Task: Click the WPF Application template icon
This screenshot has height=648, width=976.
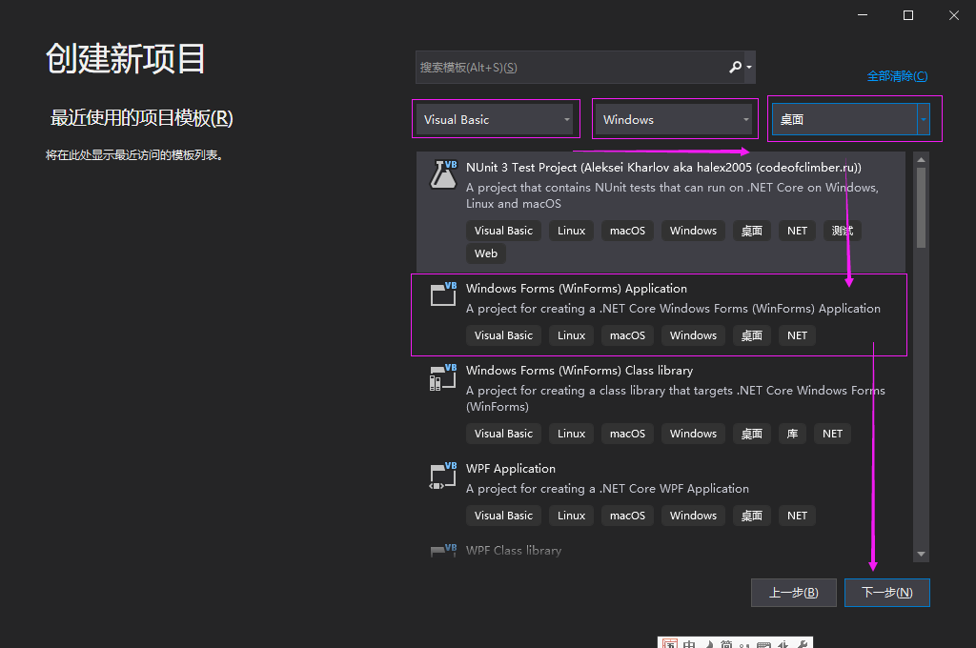Action: [442, 476]
